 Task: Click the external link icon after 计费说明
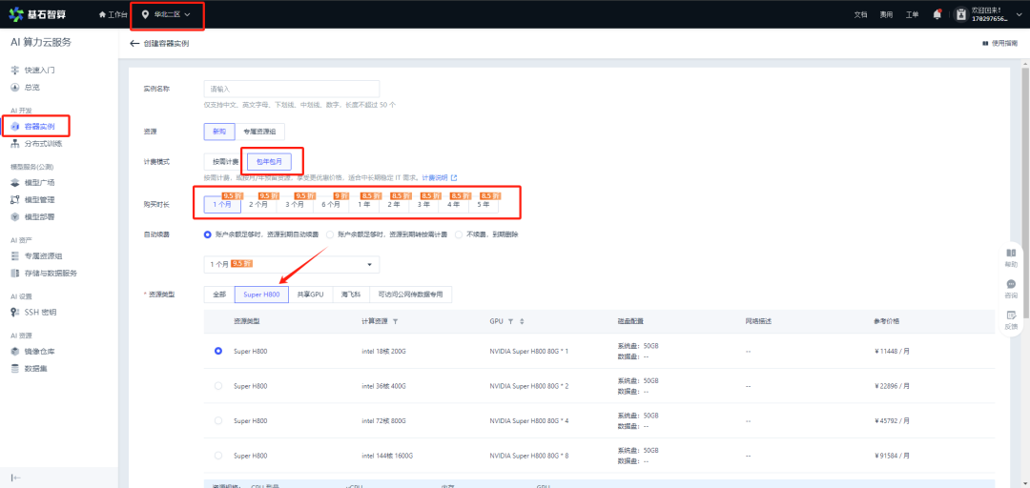tap(453, 178)
